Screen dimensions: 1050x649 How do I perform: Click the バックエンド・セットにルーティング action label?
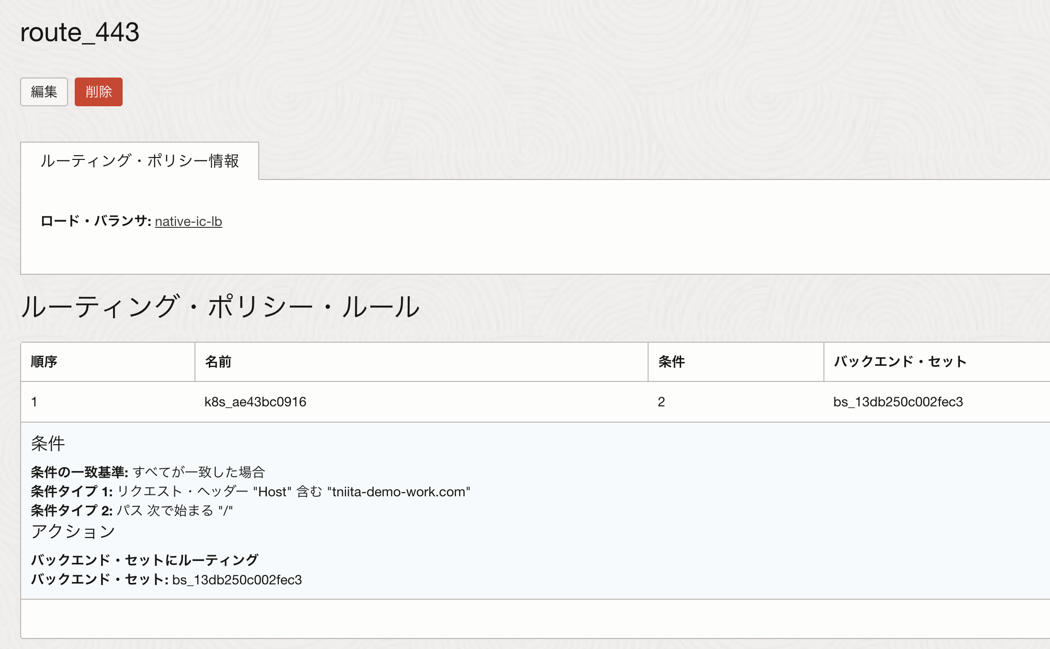145,559
